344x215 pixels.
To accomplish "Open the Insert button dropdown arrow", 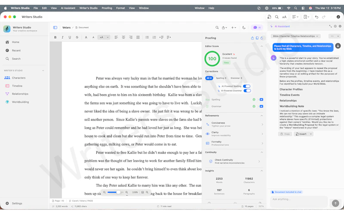I will 311,134.
